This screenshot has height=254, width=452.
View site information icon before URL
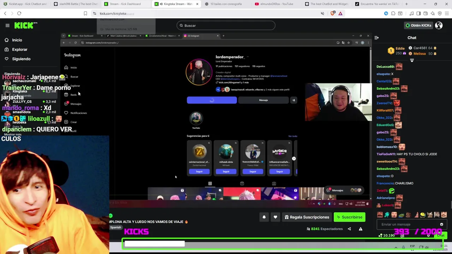point(95,13)
